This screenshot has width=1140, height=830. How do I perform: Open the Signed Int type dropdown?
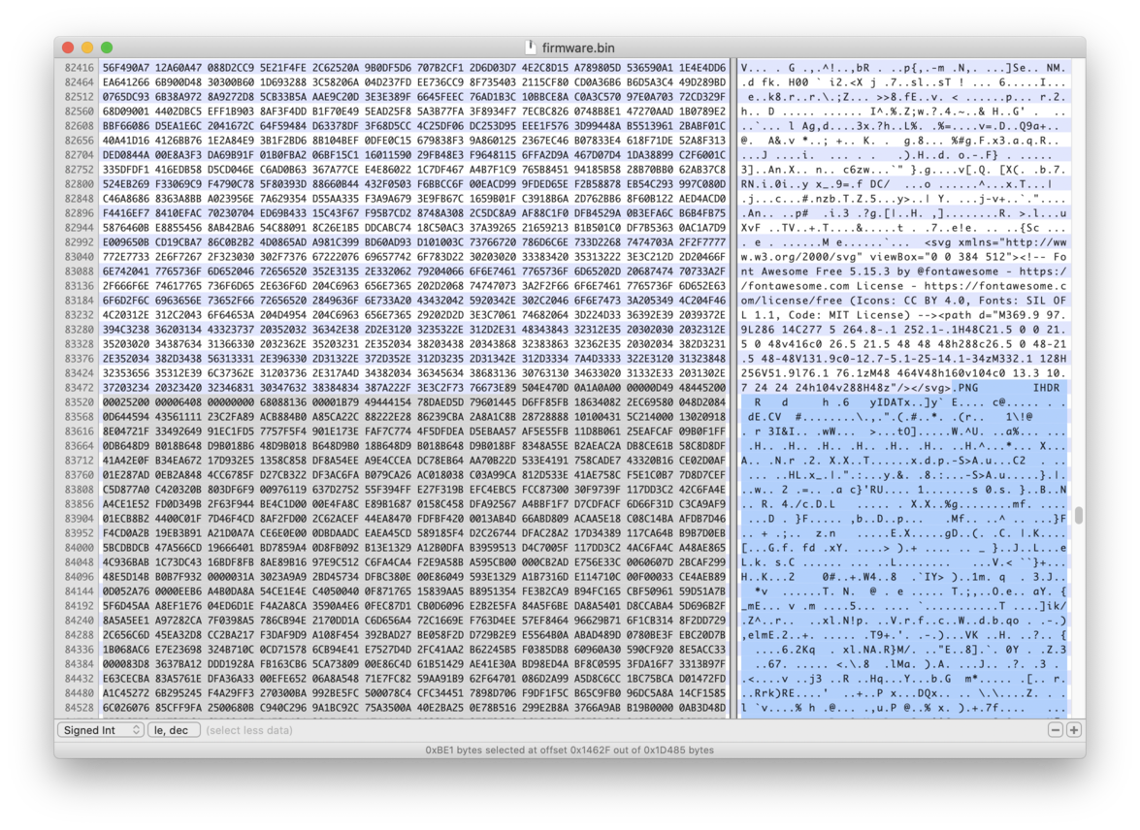coord(100,730)
